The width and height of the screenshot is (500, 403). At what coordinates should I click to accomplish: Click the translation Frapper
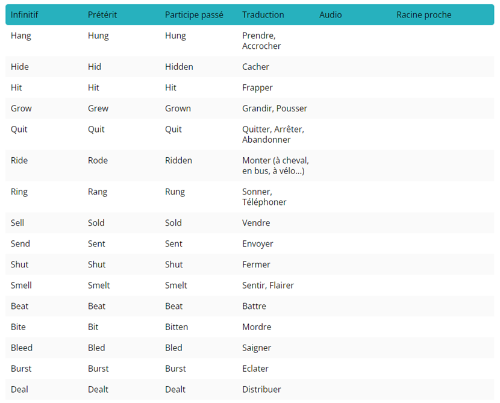[x=257, y=88]
